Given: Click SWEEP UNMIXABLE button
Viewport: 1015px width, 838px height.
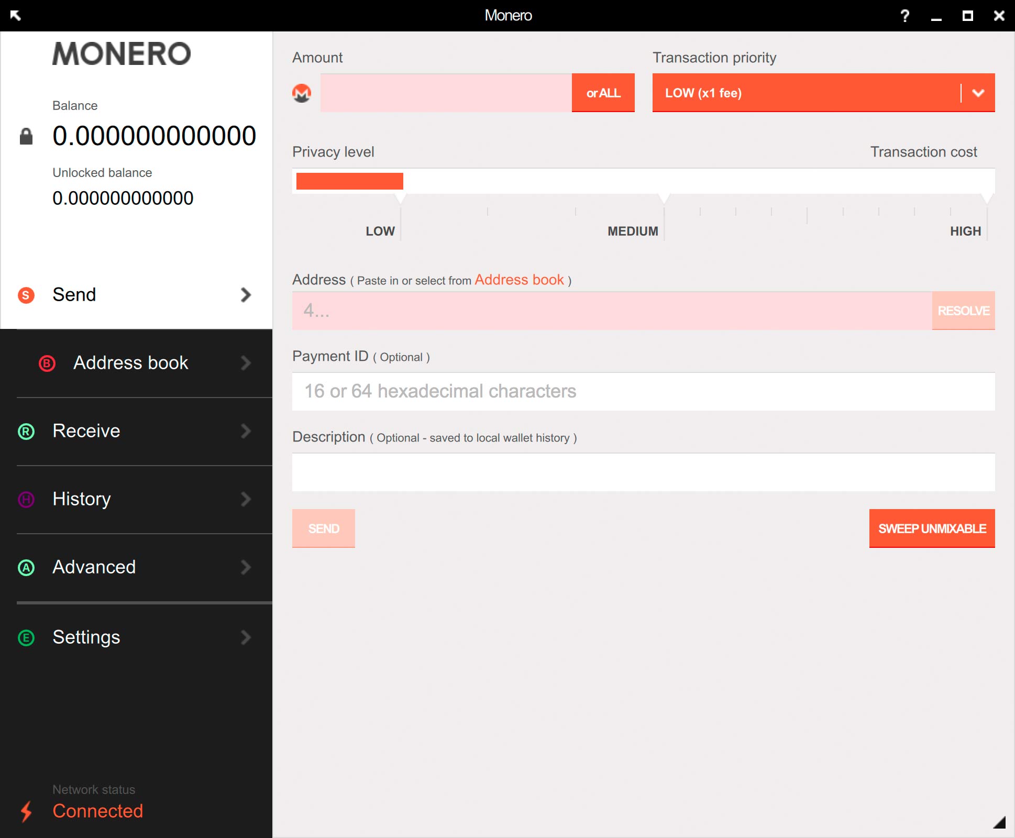Looking at the screenshot, I should click(x=931, y=530).
